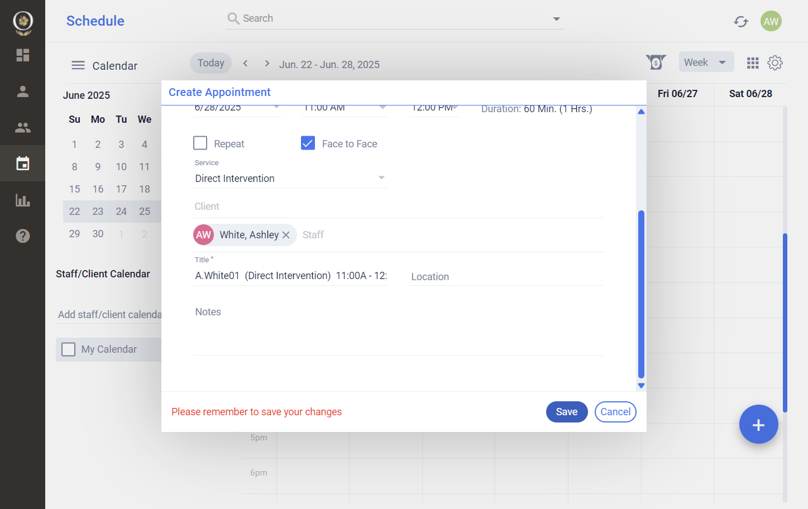Open the dashboard icon in sidebar
Screen dimensions: 808x509
(x=23, y=55)
